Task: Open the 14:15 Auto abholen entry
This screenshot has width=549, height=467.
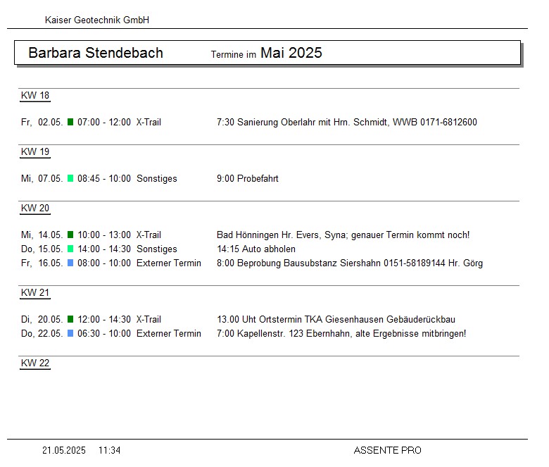Action: [255, 249]
